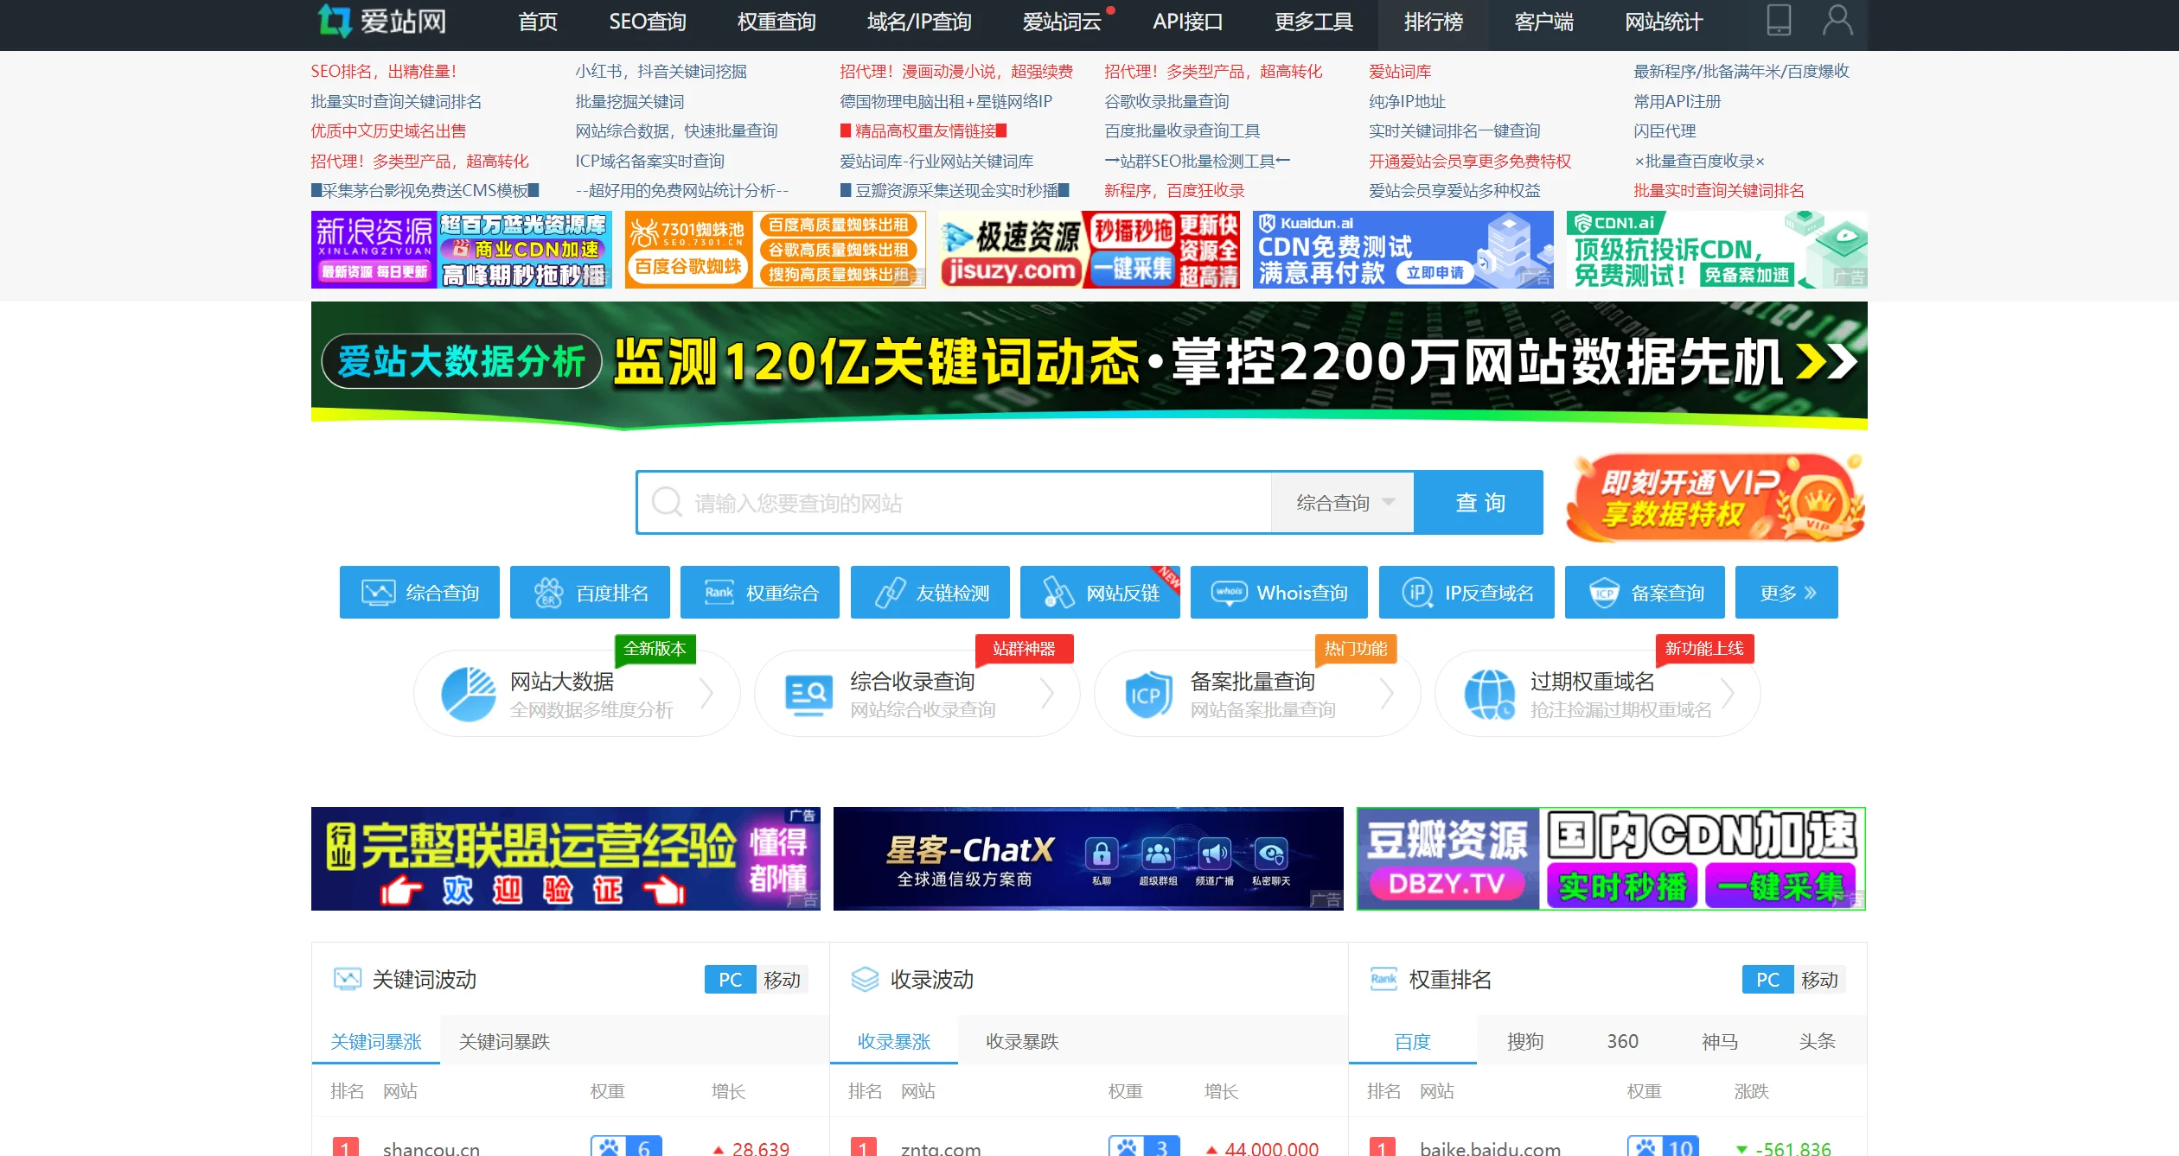This screenshot has height=1156, width=2179.
Task: Open the 网站大数据 pie chart icon
Action: pos(468,694)
